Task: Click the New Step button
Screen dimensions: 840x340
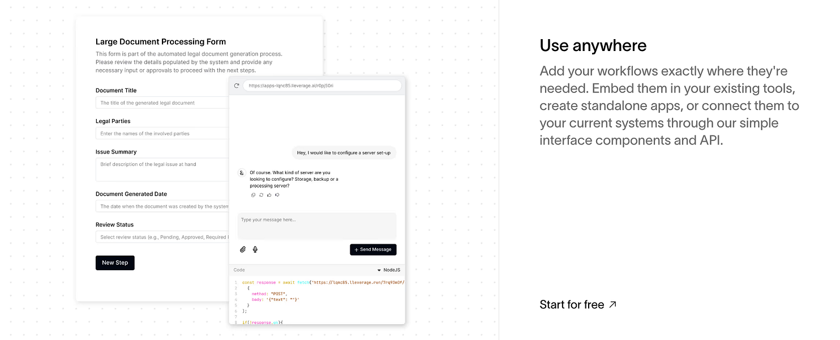Action: coord(115,263)
